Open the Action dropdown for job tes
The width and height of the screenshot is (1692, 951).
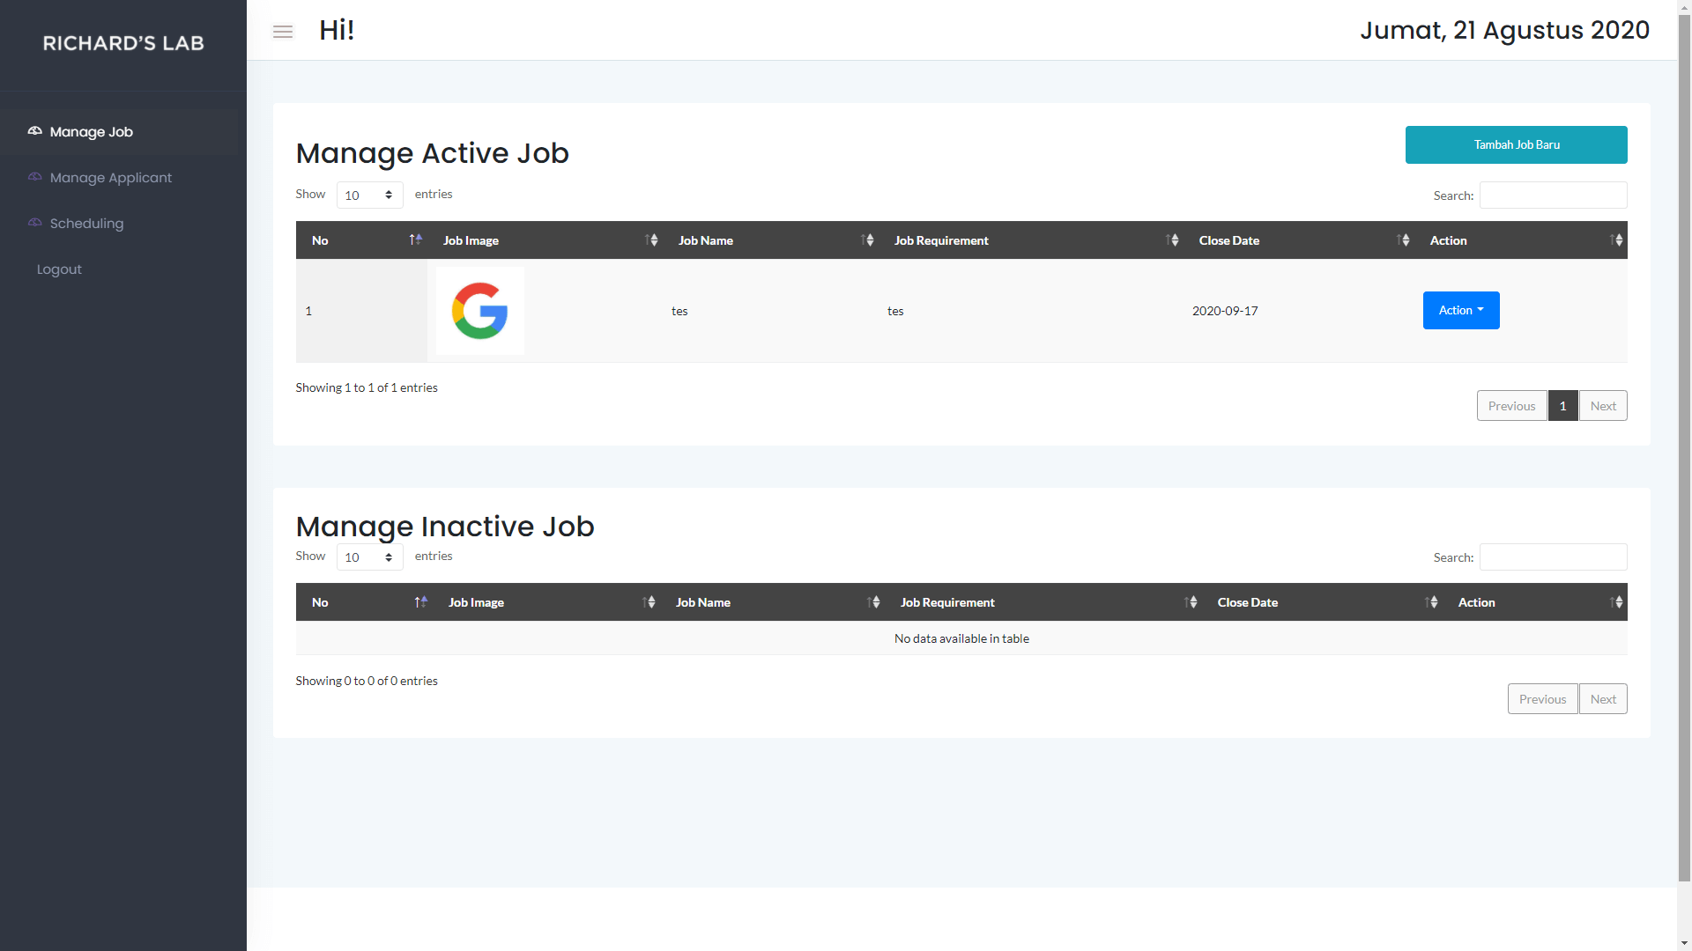pyautogui.click(x=1461, y=310)
